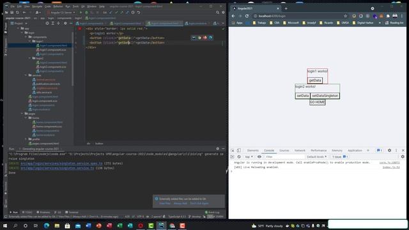Open Project panel options gear
Image resolution: width=409 pixels, height=230 pixels.
pyautogui.click(x=65, y=23)
